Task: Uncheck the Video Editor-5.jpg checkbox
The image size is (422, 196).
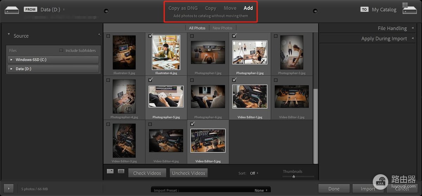Action: tap(192, 124)
